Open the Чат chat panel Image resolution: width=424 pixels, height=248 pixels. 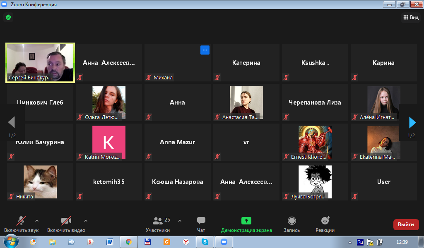tap(201, 224)
